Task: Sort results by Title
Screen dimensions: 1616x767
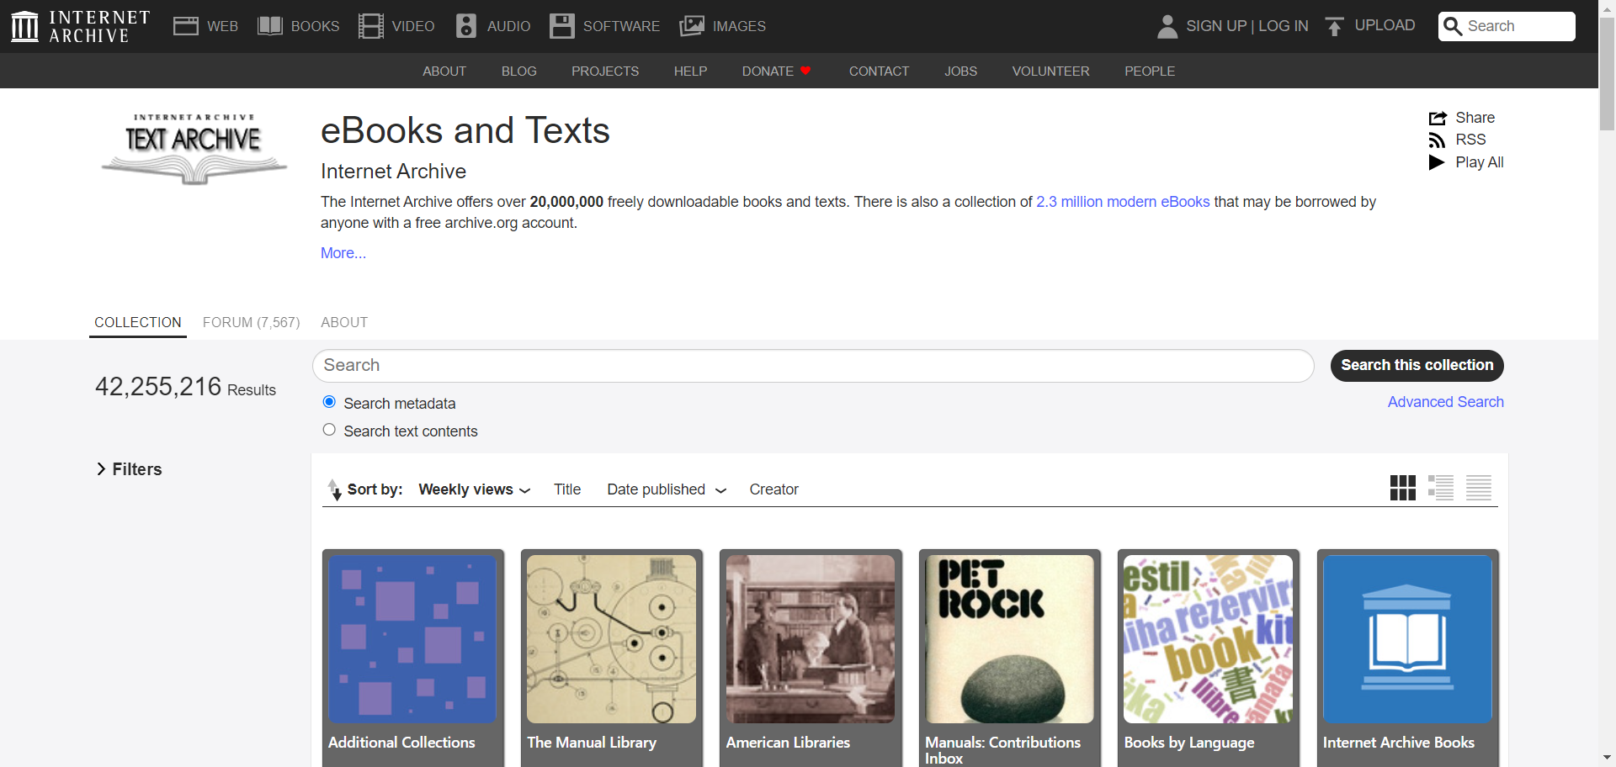Action: point(567,489)
